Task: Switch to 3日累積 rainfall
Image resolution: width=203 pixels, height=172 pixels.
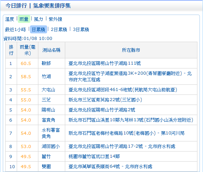Action: [x=81, y=30]
